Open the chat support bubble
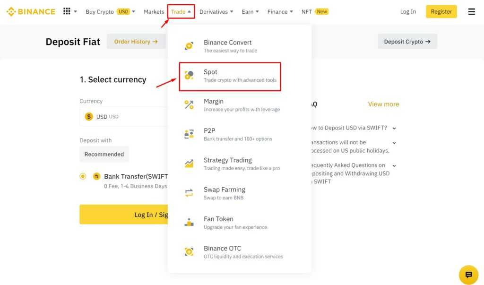This screenshot has height=285, width=484. (468, 275)
